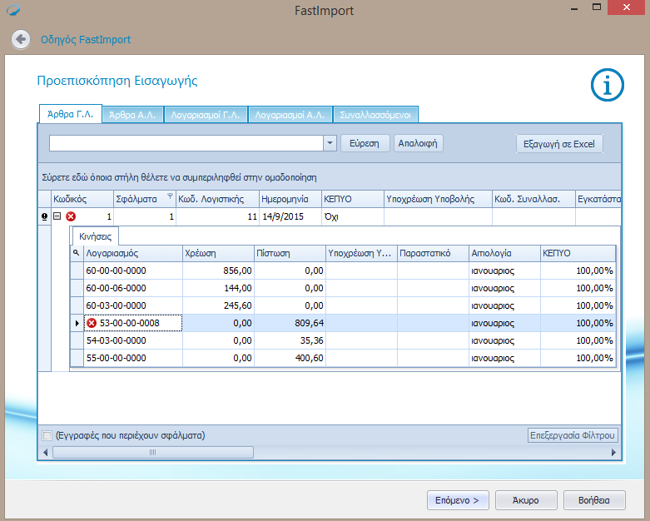Open the search field dropdown arrow
Screen dimensions: 650x521
point(330,143)
